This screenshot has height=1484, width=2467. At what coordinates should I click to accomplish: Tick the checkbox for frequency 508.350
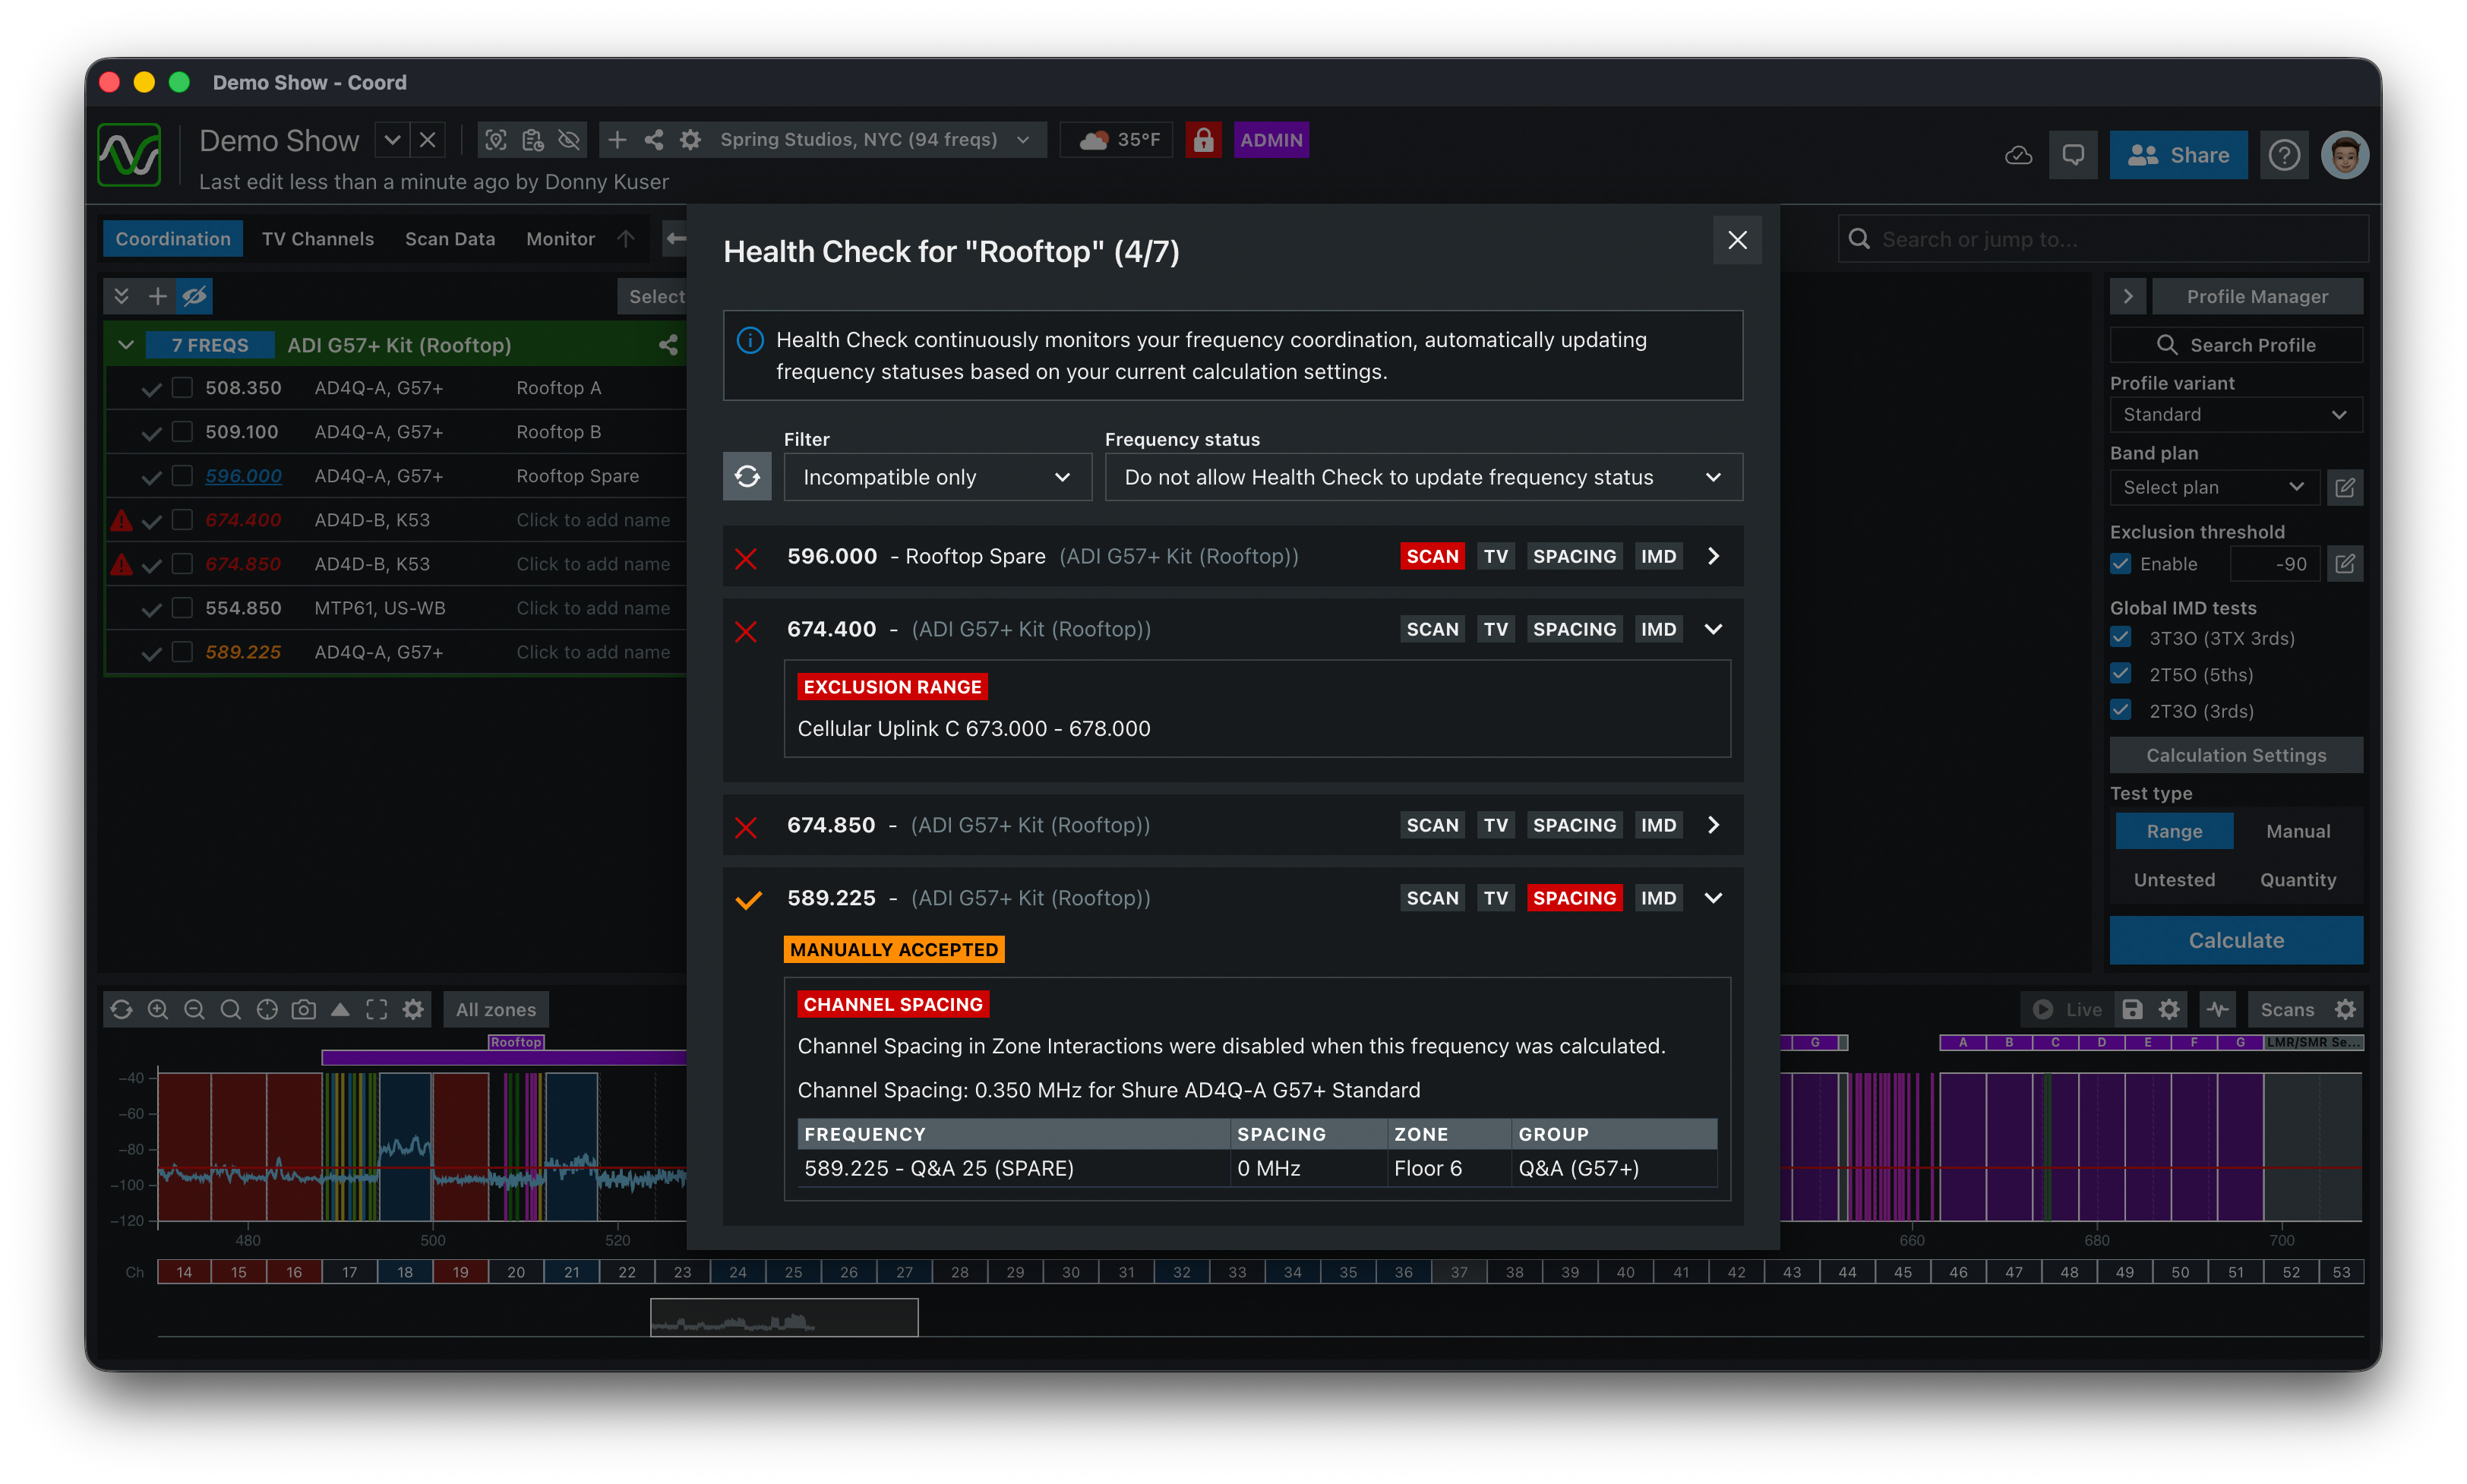[182, 388]
